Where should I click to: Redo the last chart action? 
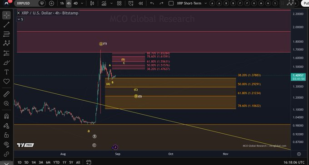tap(162, 3)
